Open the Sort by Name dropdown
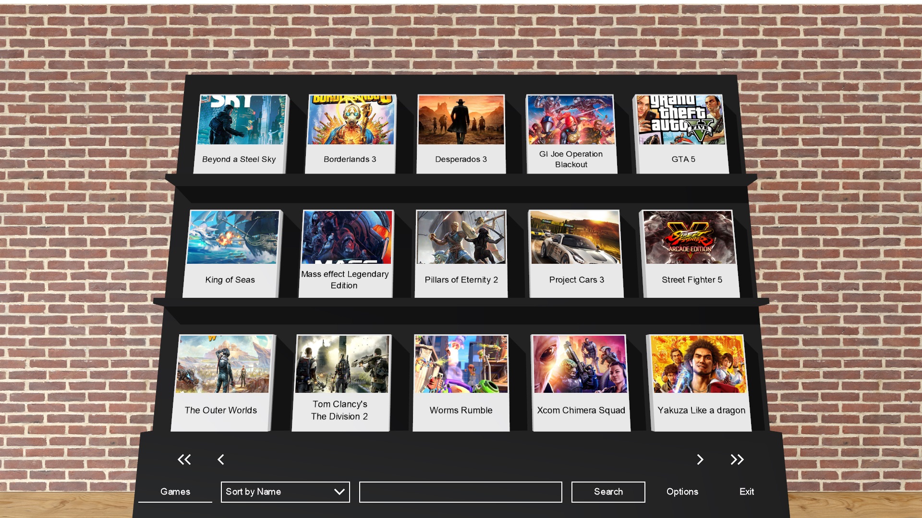 285,492
